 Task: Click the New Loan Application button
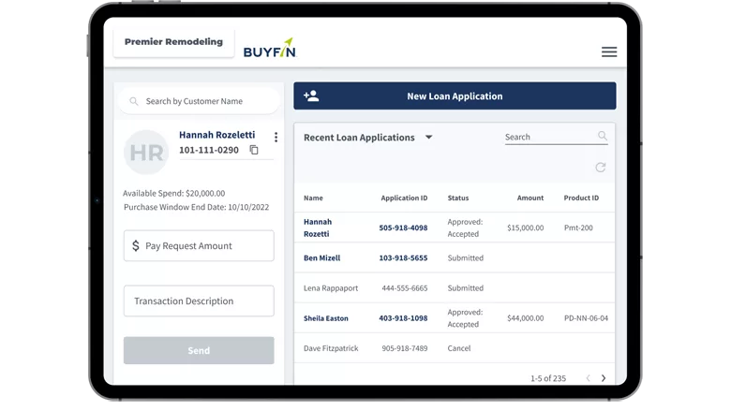pyautogui.click(x=455, y=96)
